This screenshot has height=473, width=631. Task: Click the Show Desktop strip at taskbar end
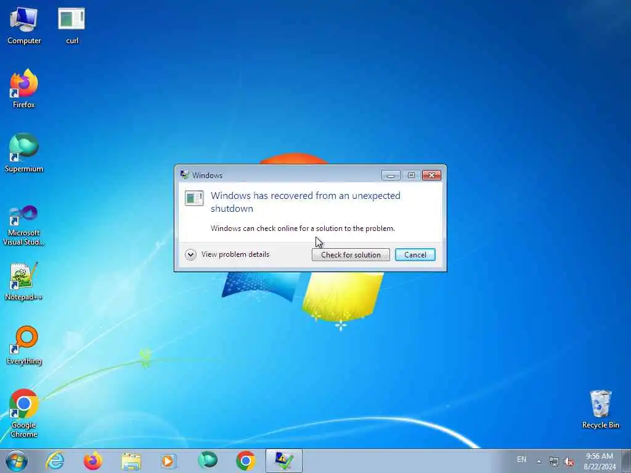click(627, 461)
